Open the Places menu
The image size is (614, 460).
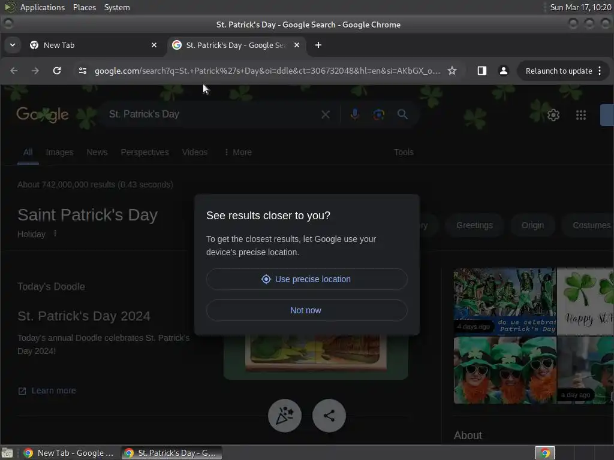tap(84, 7)
